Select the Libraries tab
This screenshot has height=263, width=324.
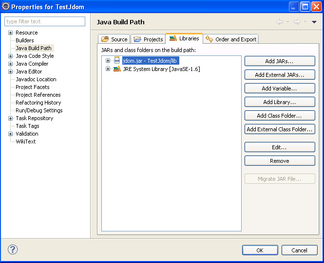click(184, 38)
